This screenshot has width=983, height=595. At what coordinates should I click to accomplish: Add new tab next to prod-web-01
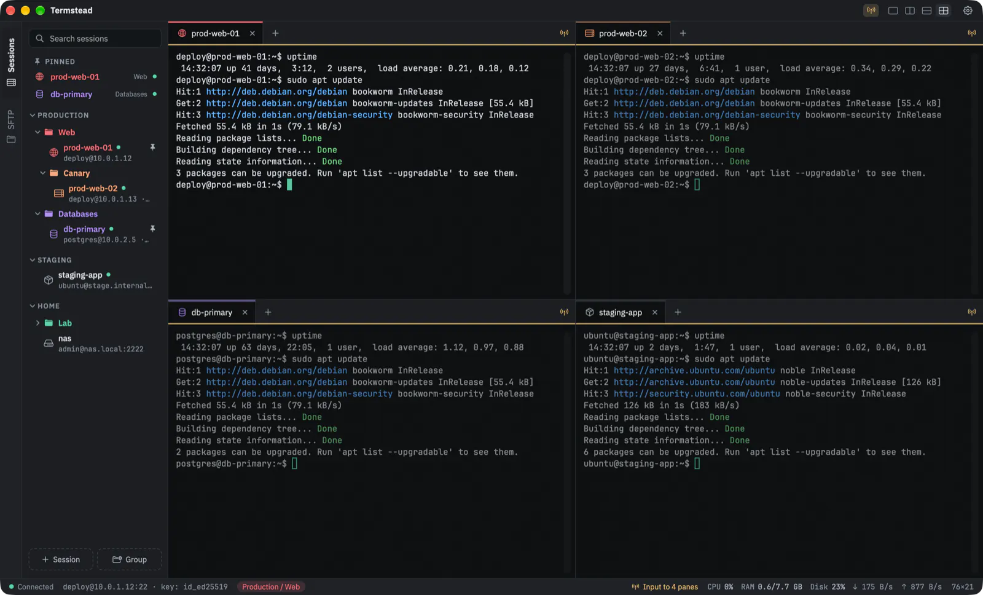(275, 33)
